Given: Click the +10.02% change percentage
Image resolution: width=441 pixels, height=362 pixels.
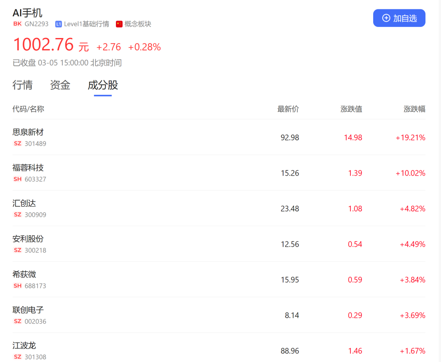Looking at the screenshot, I should pos(410,173).
